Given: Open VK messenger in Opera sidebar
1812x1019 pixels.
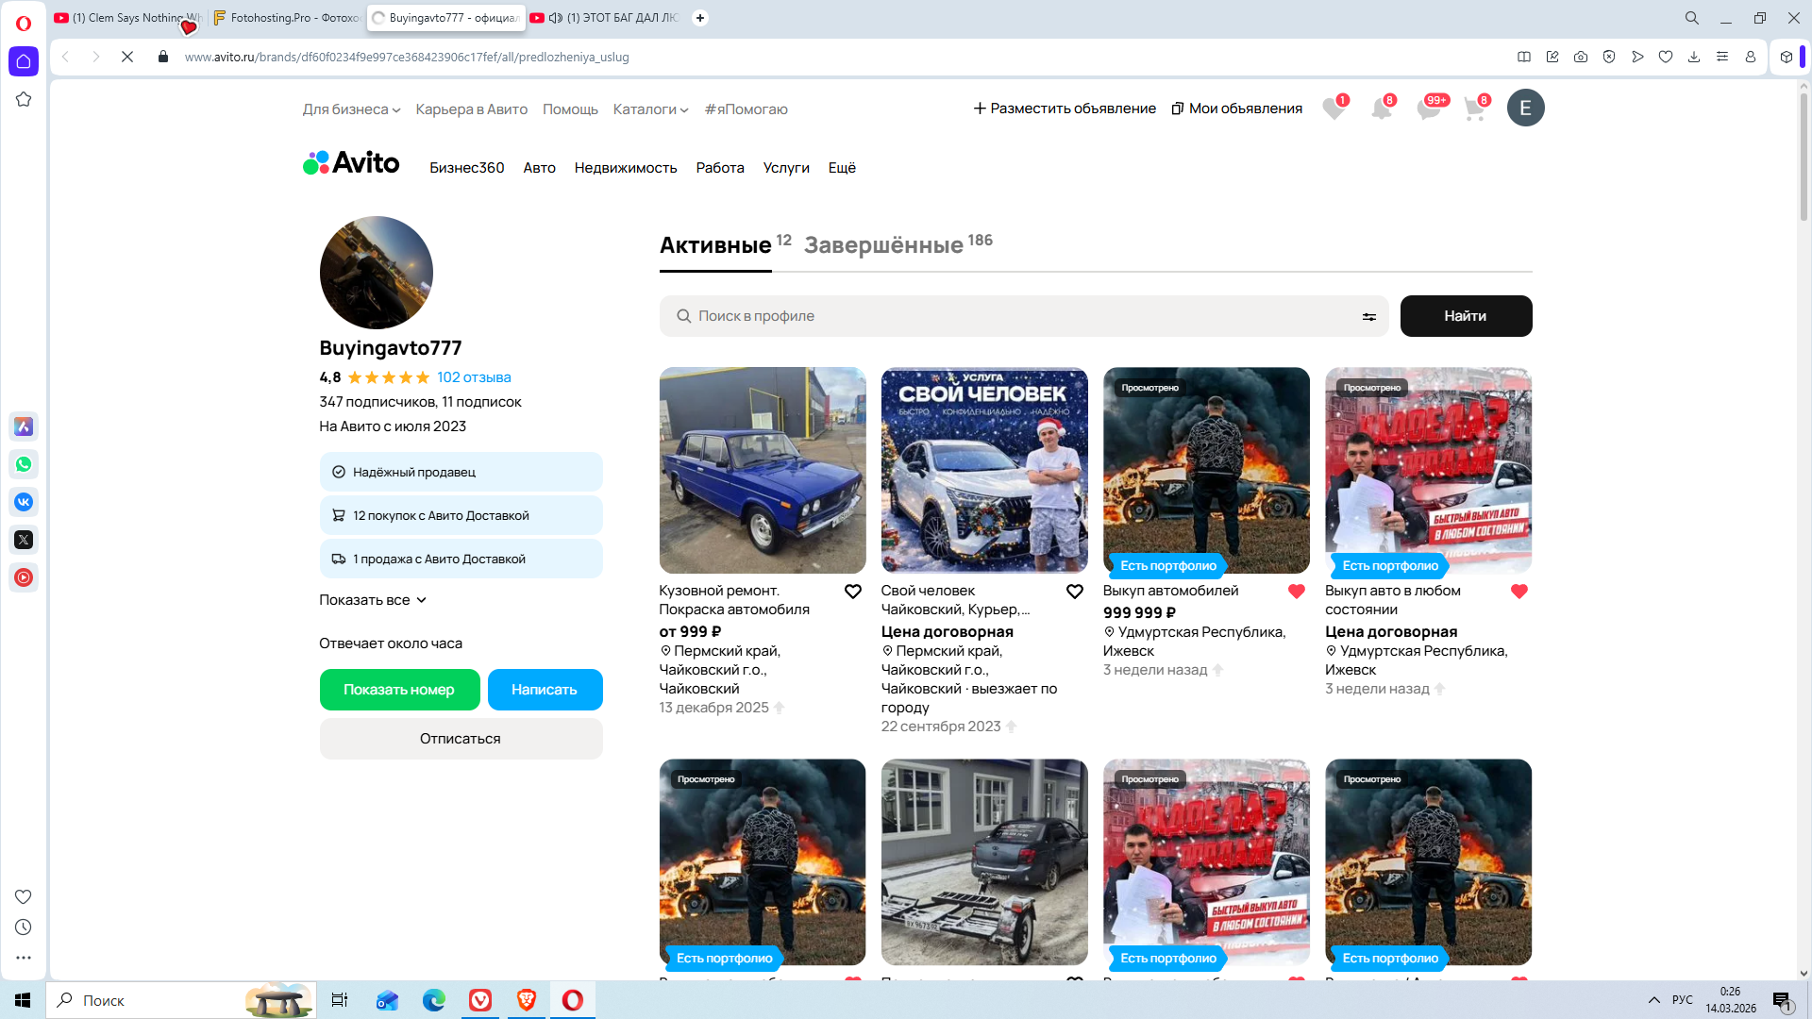Looking at the screenshot, I should (x=24, y=502).
